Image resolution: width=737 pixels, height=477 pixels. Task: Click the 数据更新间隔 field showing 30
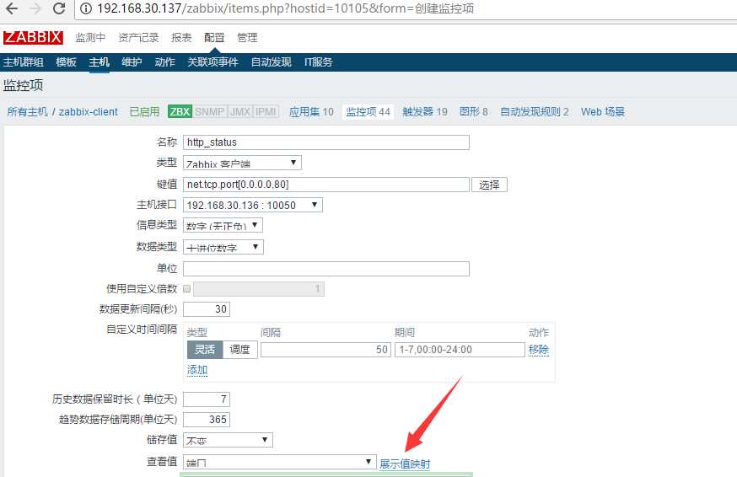coord(207,309)
